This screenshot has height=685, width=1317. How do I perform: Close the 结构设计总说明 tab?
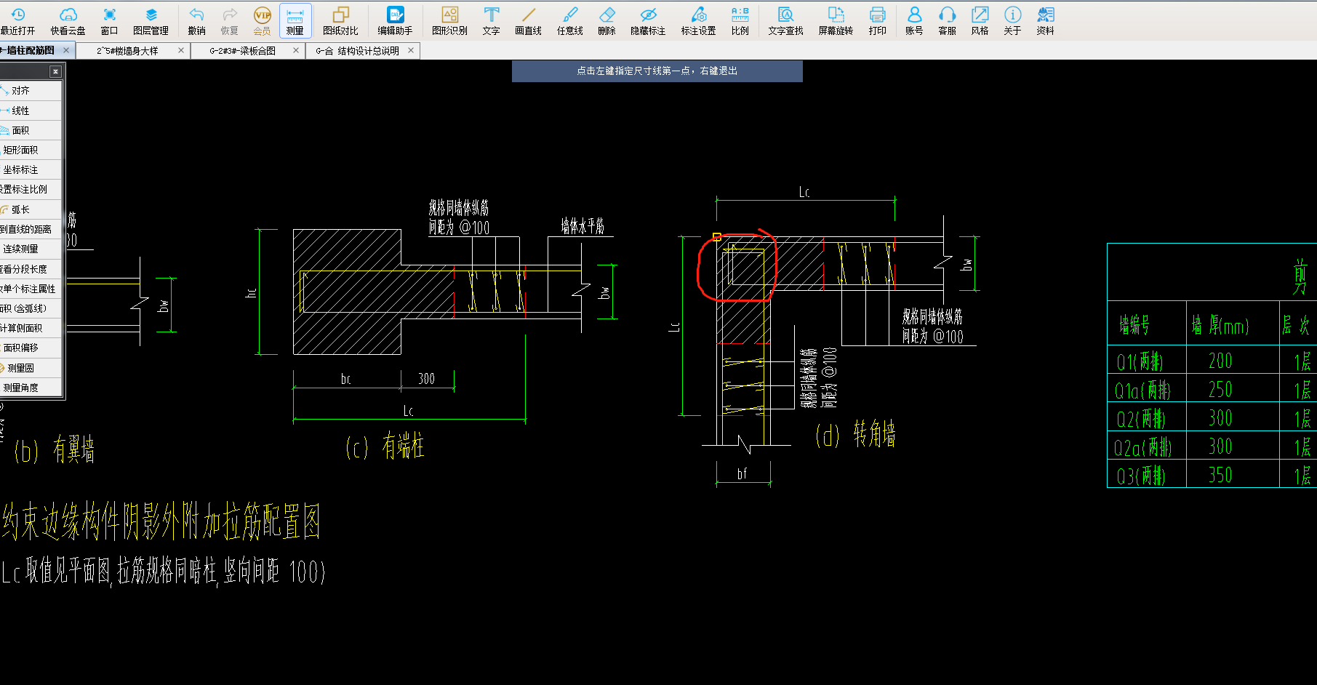coord(411,50)
